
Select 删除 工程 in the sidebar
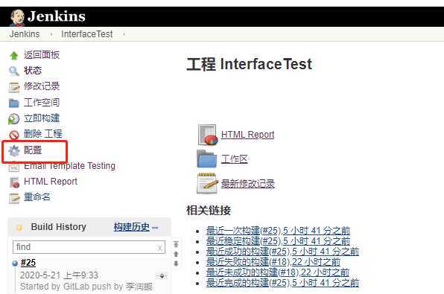[42, 133]
